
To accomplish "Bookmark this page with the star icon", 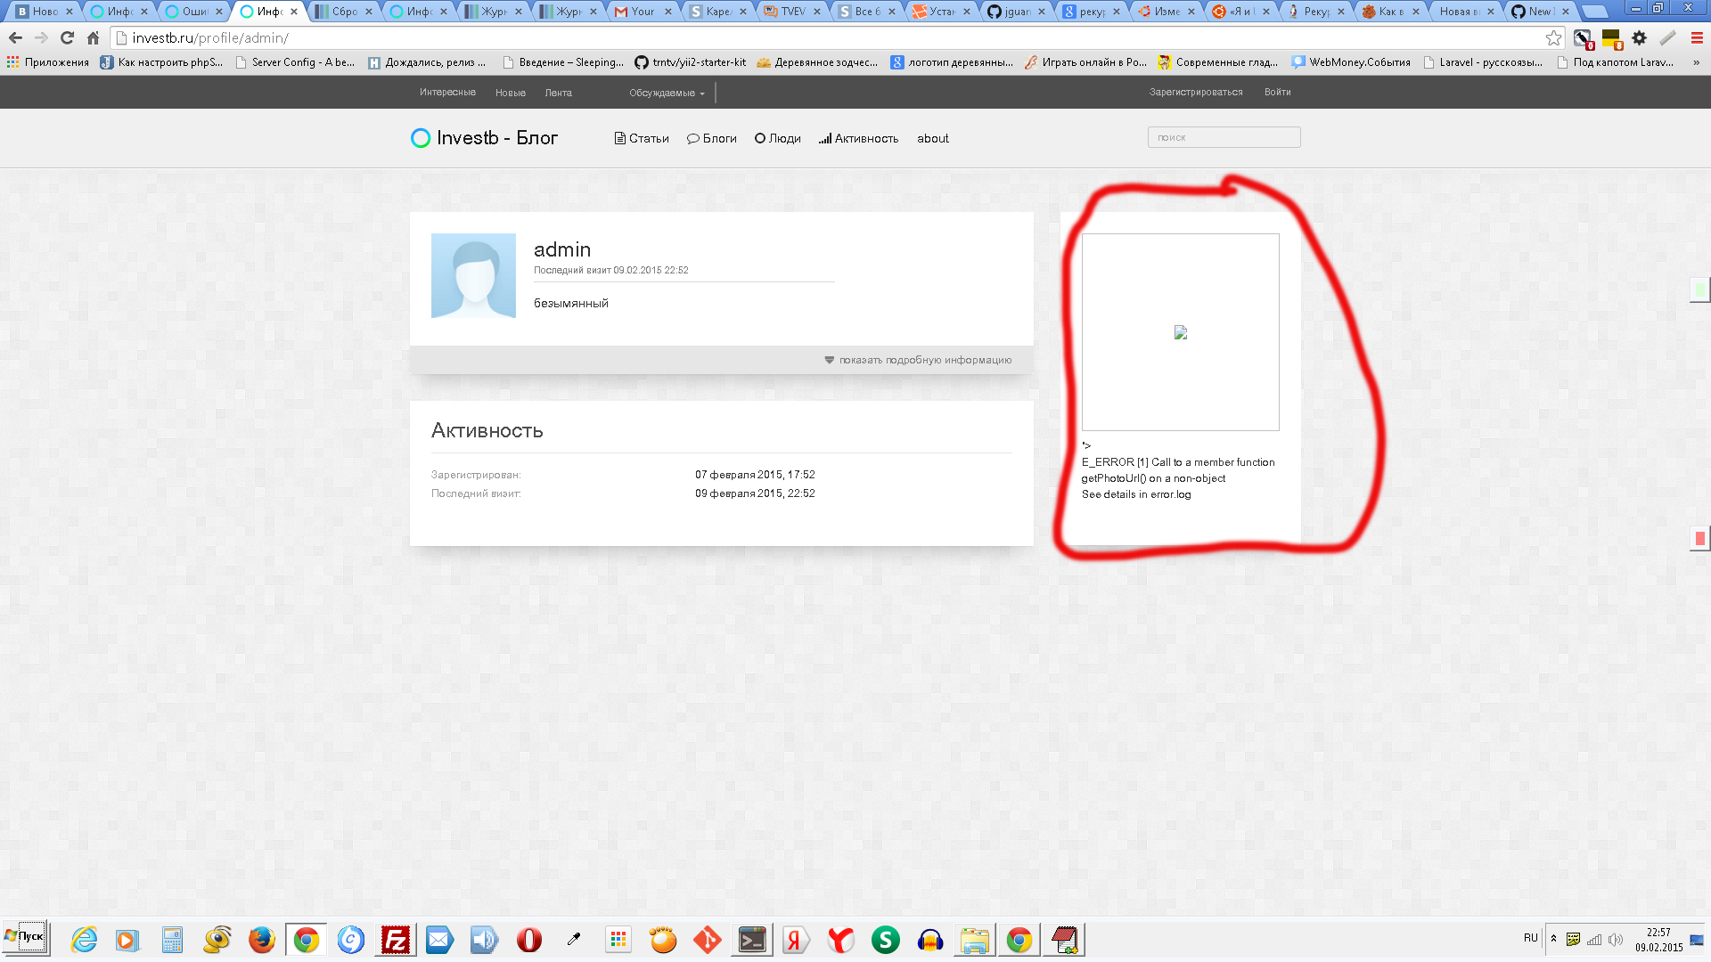I will pos(1553,38).
